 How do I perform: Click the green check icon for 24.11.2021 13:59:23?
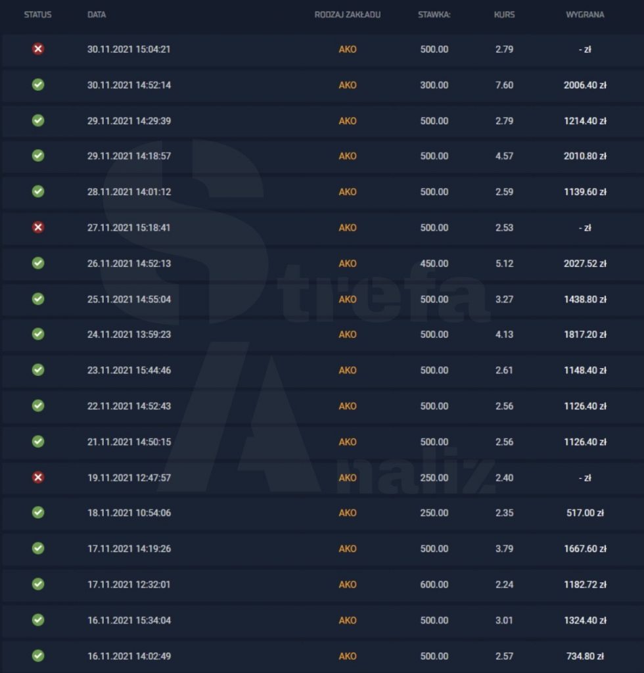[x=38, y=334]
